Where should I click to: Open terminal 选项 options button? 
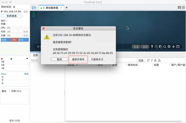(145, 47)
